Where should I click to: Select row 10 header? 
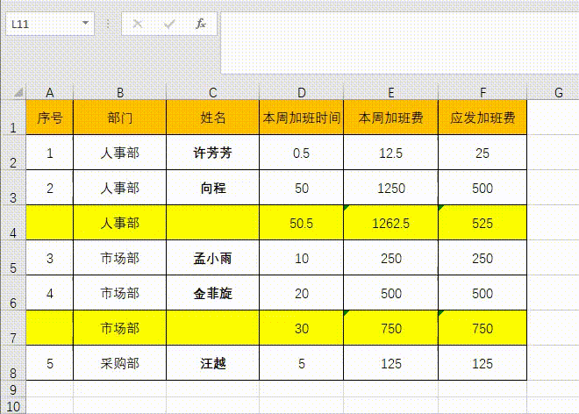click(x=13, y=406)
